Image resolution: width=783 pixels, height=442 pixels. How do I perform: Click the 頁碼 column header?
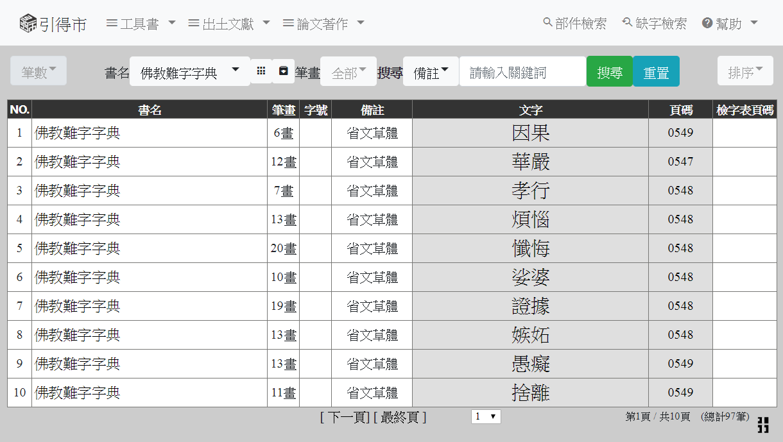681,110
